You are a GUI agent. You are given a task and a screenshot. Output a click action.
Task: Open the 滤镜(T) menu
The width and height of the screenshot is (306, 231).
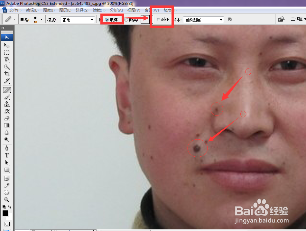pos(99,10)
